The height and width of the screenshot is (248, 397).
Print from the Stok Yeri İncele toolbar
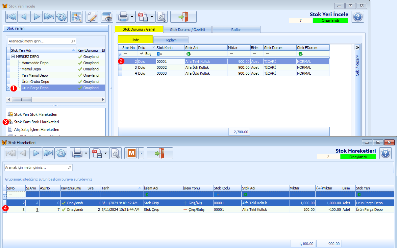(123, 16)
